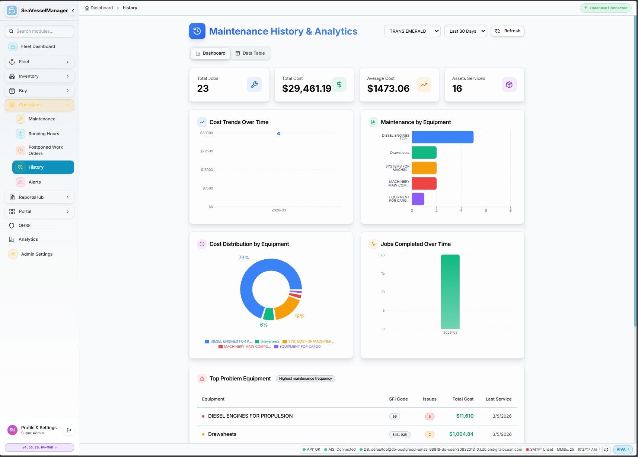638x457 pixels.
Task: Expand the Inventory menu
Action: (39, 76)
